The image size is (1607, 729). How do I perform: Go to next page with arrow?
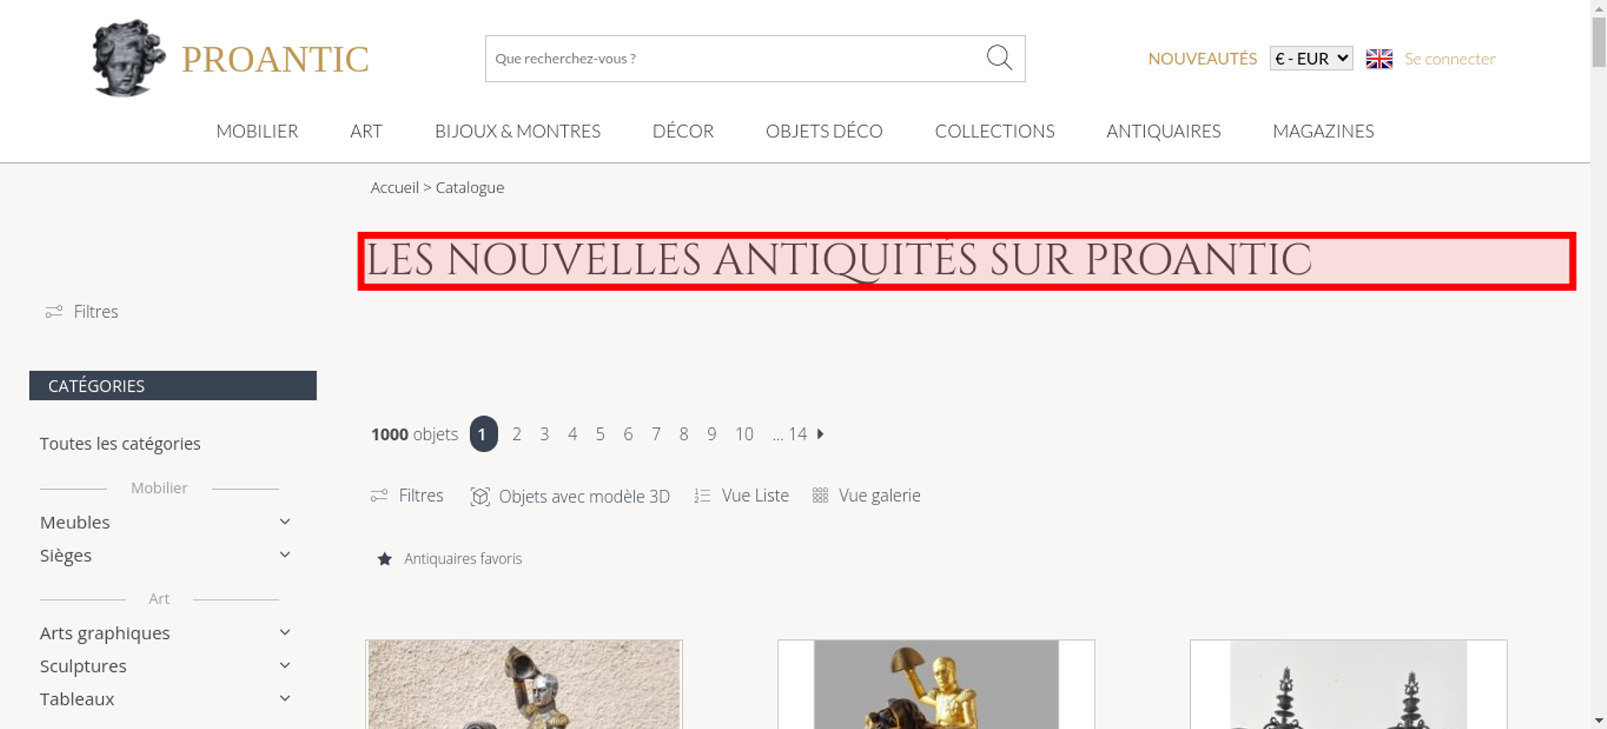820,434
